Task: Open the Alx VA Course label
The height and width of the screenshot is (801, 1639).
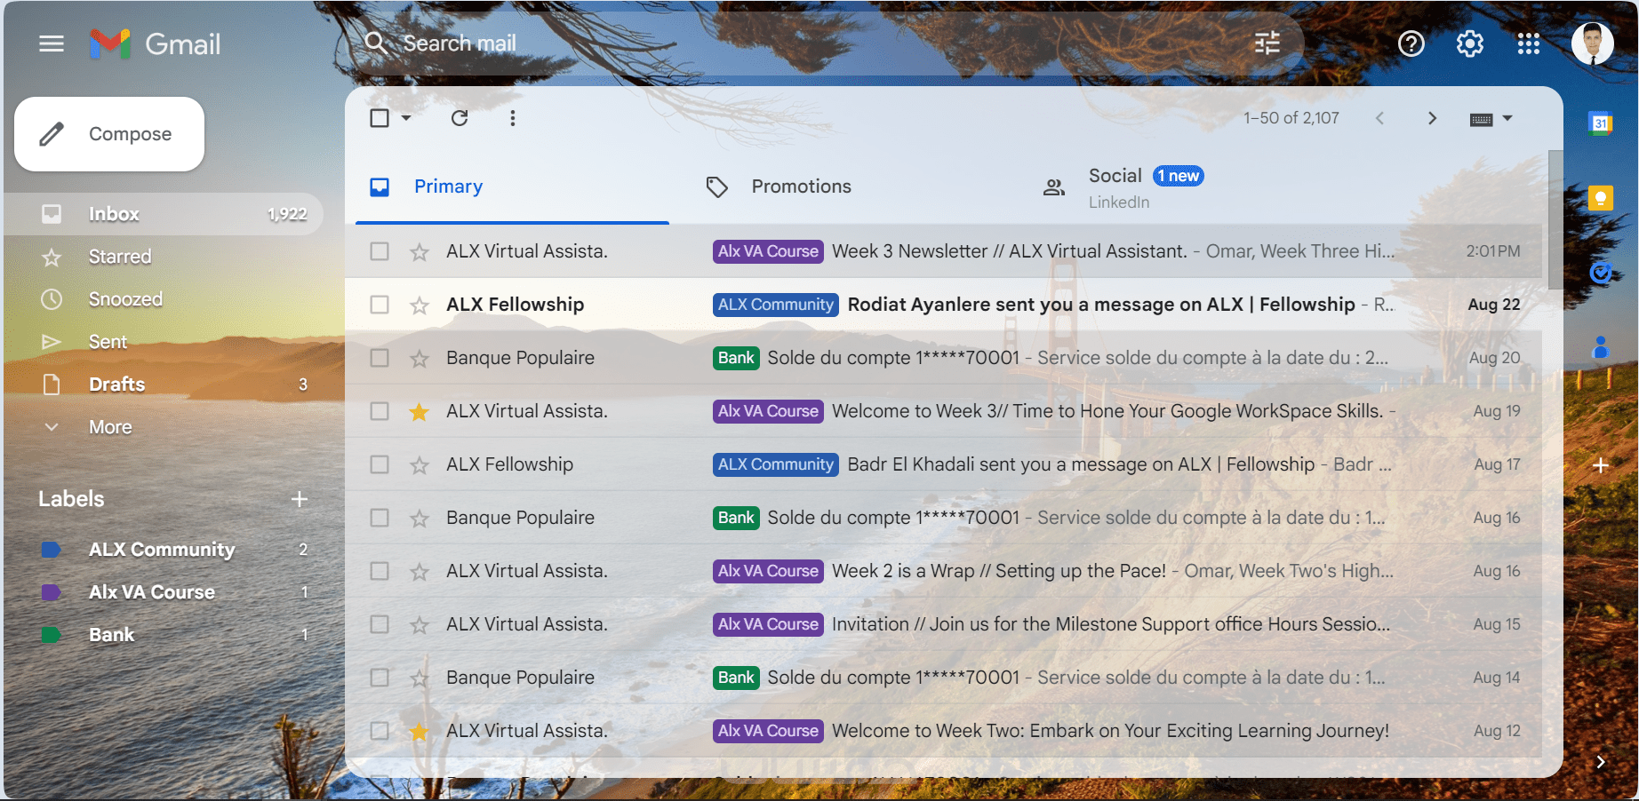Action: [165, 592]
